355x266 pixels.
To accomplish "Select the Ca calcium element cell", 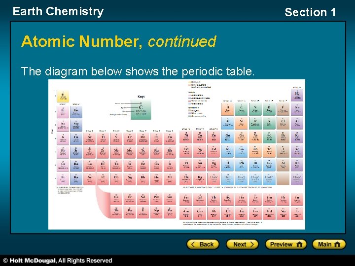I will click(76, 139).
